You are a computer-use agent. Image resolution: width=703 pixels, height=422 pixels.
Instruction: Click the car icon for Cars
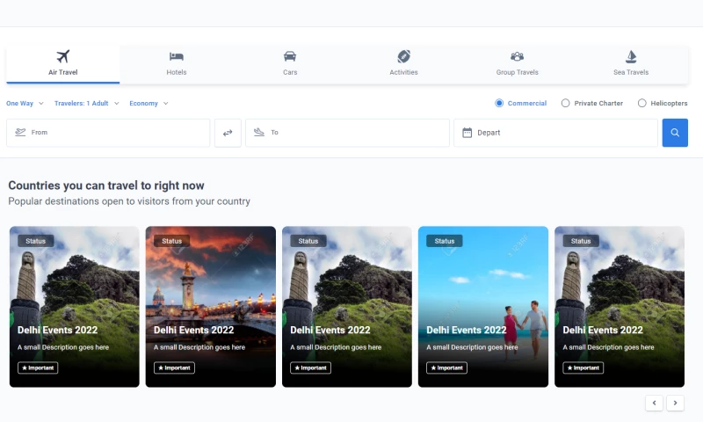290,56
